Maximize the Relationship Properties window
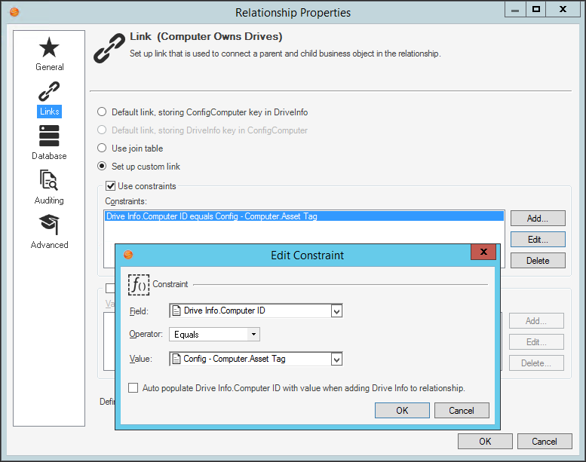Image resolution: width=586 pixels, height=462 pixels. (x=536, y=9)
